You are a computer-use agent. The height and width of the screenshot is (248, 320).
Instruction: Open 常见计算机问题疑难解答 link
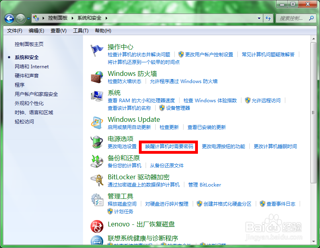click(268, 54)
